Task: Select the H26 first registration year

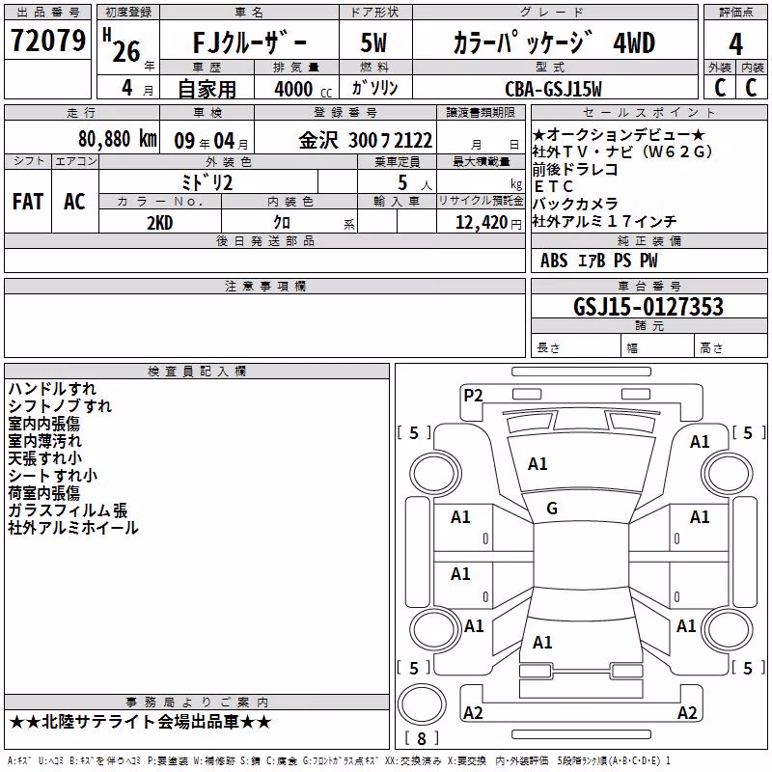Action: [x=124, y=45]
